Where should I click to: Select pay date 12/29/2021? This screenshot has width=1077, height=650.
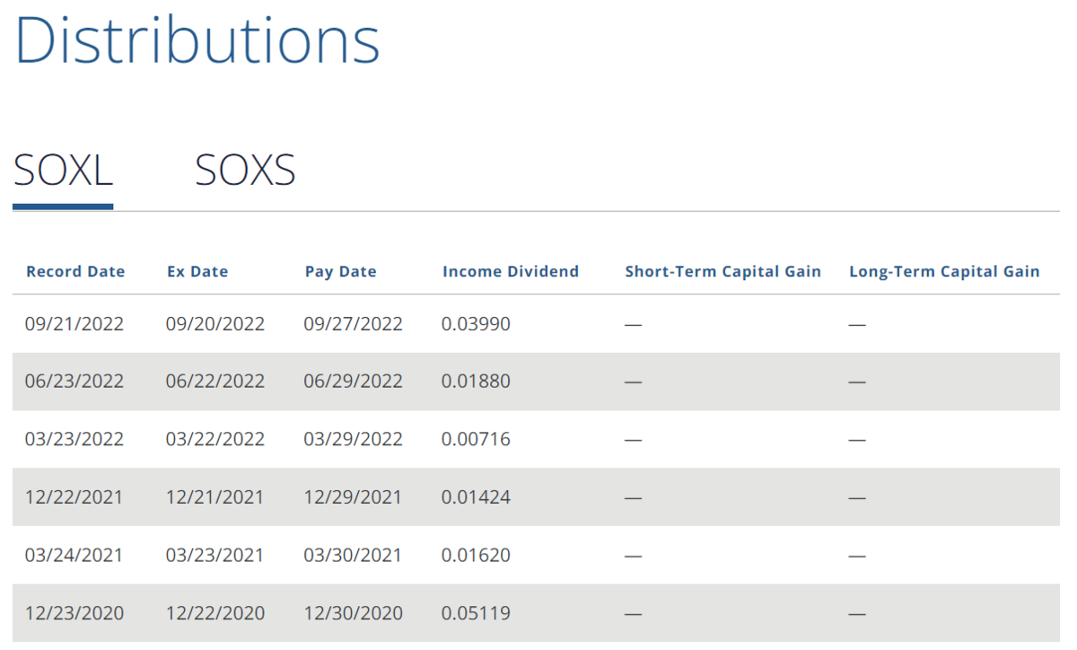(354, 497)
